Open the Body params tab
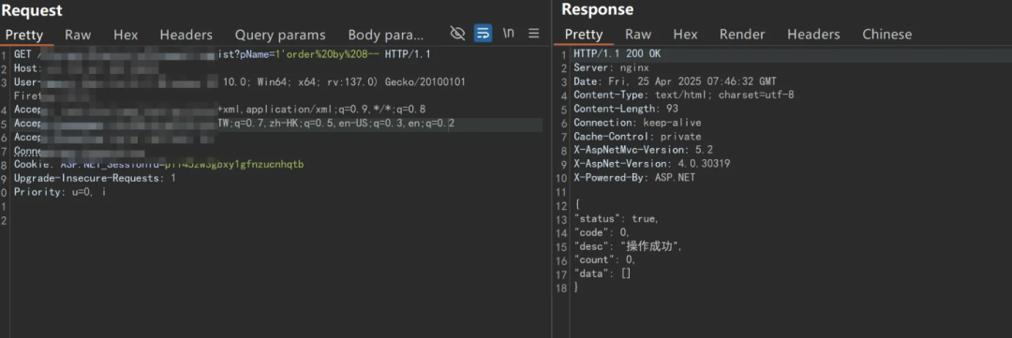The width and height of the screenshot is (1012, 338). (x=386, y=35)
